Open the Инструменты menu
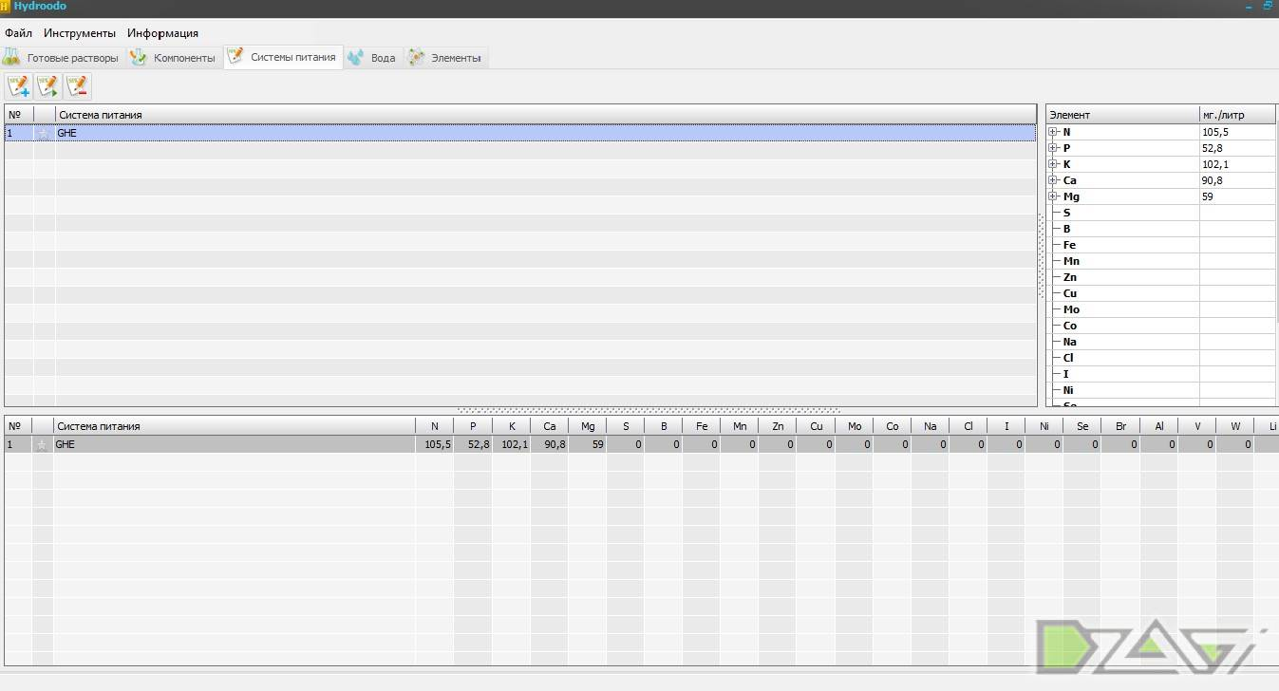This screenshot has height=691, width=1279. click(x=80, y=33)
